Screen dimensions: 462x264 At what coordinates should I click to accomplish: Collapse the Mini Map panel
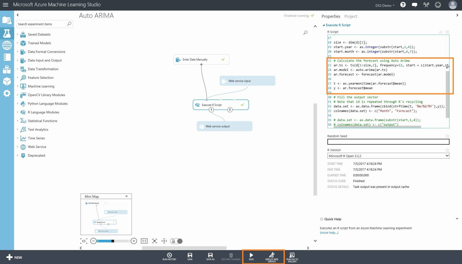pyautogui.click(x=126, y=196)
